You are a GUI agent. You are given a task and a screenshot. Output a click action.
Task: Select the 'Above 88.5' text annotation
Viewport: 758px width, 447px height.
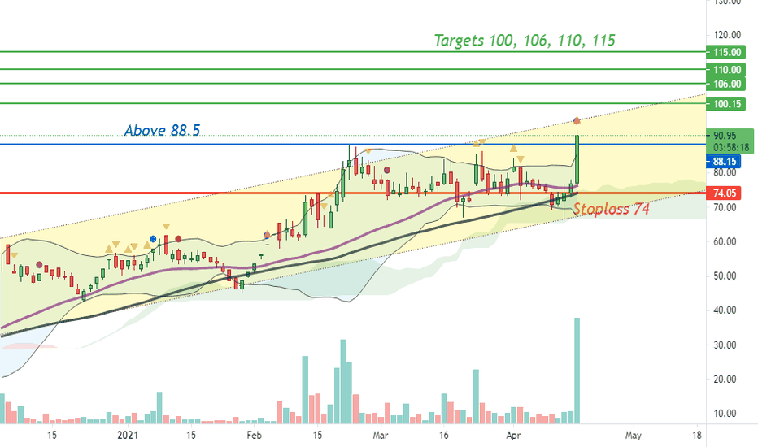(x=162, y=131)
